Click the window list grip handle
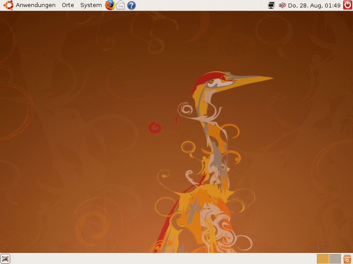Image resolution: width=353 pixels, height=264 pixels. tap(13, 259)
